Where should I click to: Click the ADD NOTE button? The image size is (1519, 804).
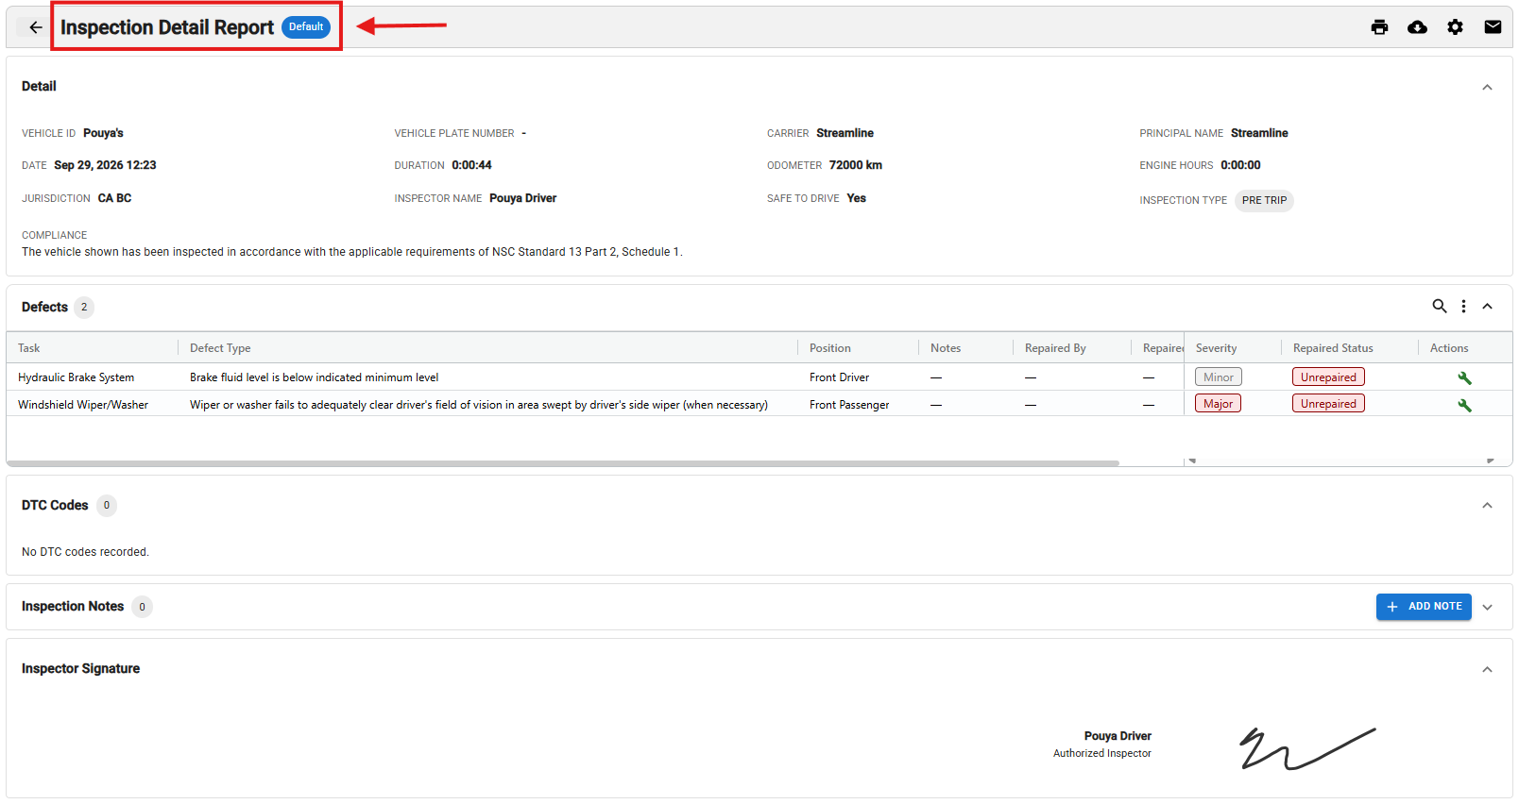click(x=1424, y=607)
